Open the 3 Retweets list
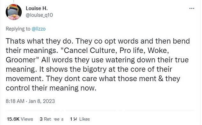202x125 pixels. pyautogui.click(x=52, y=119)
